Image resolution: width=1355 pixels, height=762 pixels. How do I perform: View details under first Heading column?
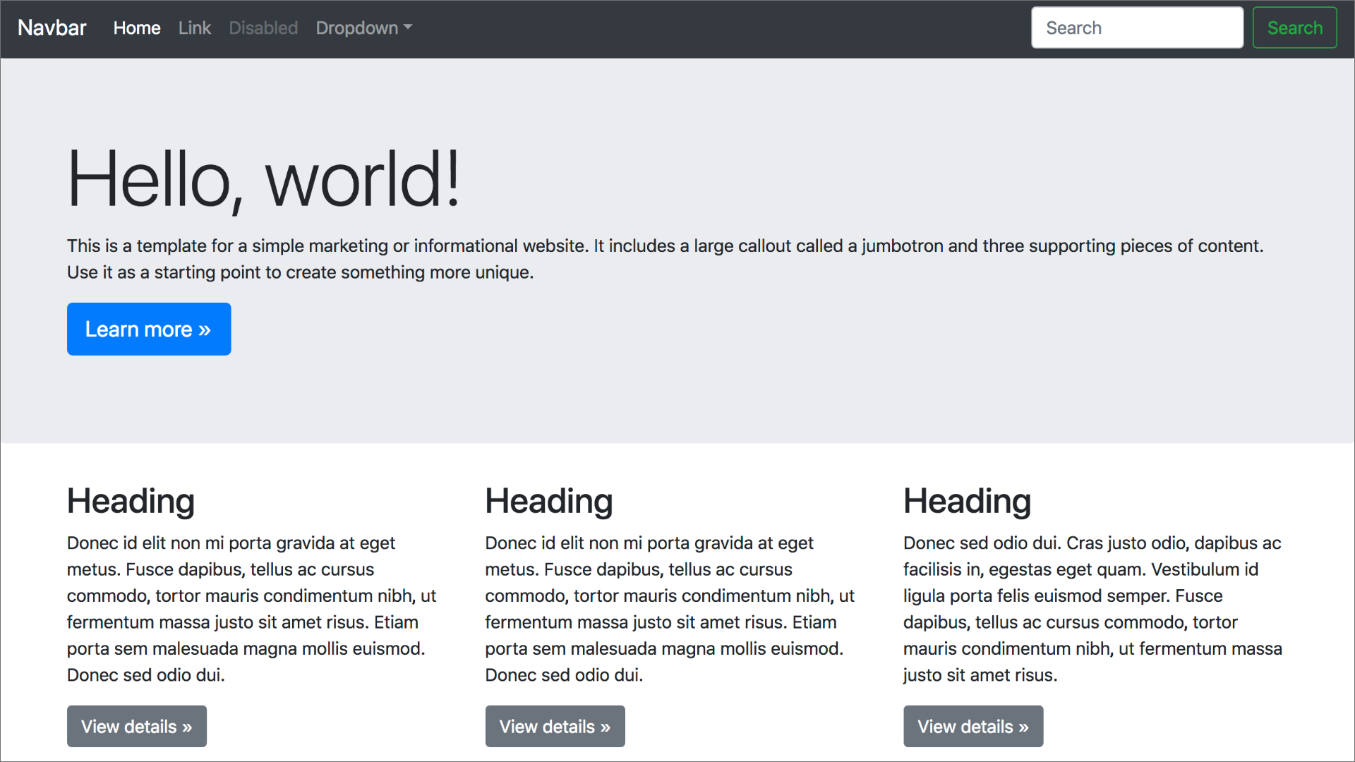137,726
